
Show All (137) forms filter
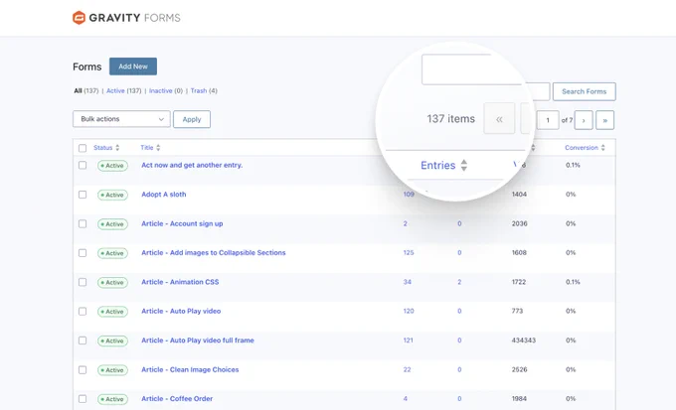point(85,91)
